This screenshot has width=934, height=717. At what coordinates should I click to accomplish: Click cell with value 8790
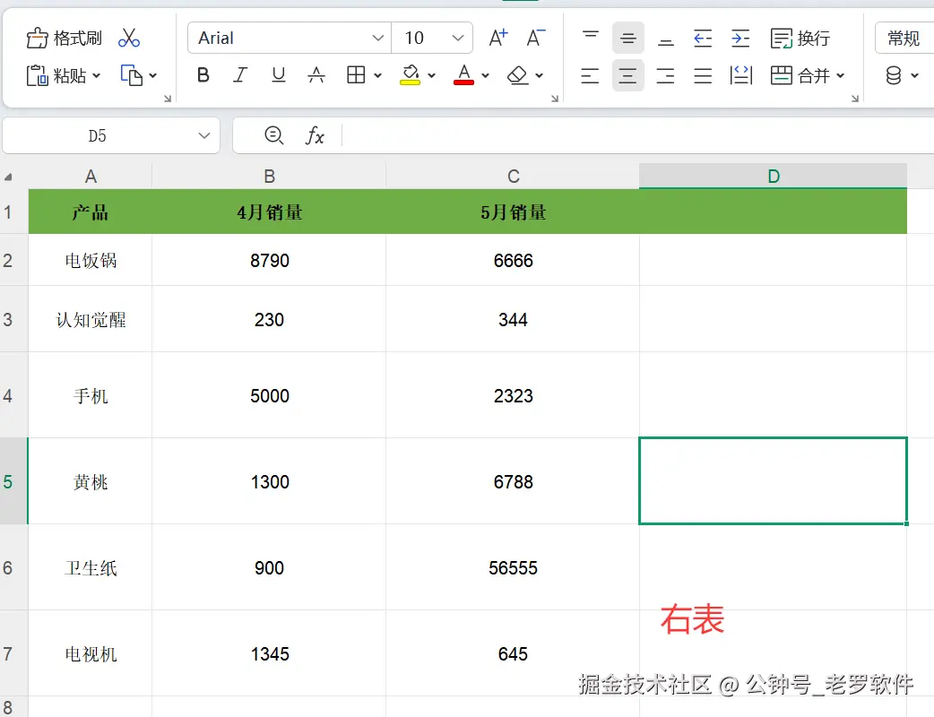click(269, 260)
